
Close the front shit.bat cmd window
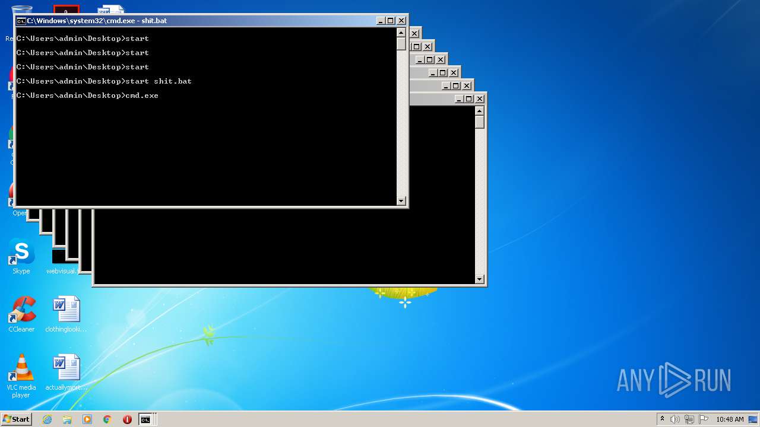click(x=401, y=21)
